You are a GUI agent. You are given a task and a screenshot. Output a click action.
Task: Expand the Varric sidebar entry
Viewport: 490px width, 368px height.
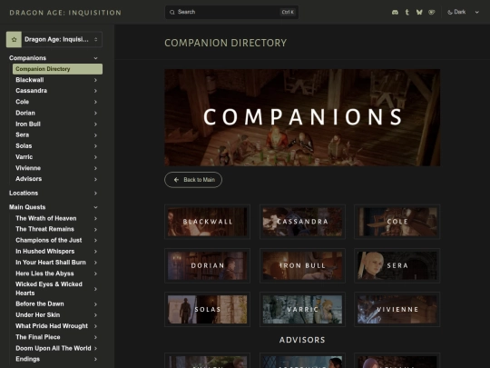(95, 157)
